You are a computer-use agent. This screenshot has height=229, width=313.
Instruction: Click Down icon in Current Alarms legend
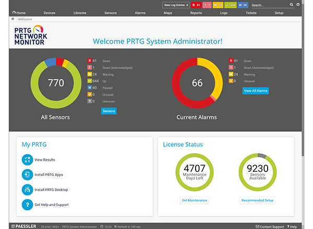click(x=231, y=60)
